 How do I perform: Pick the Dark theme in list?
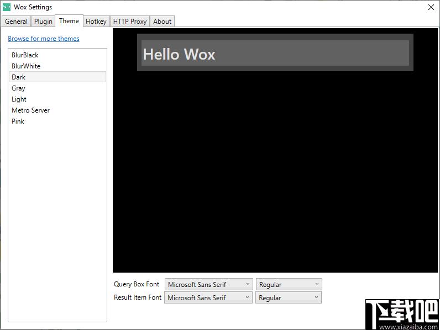(19, 77)
